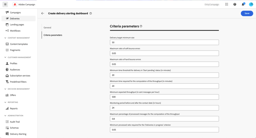Open the help question mark icon
This screenshot has width=256, height=138.
click(235, 4)
